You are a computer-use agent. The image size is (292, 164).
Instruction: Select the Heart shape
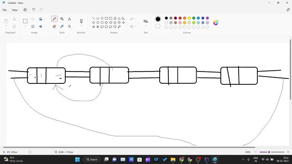[x=115, y=27]
